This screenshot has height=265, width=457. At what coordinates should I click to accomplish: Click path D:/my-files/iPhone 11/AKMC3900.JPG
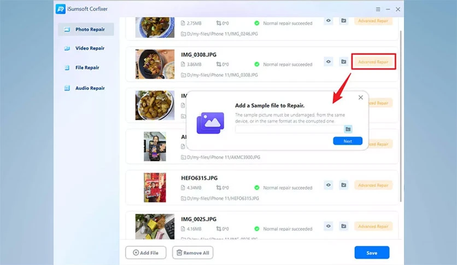tap(224, 157)
